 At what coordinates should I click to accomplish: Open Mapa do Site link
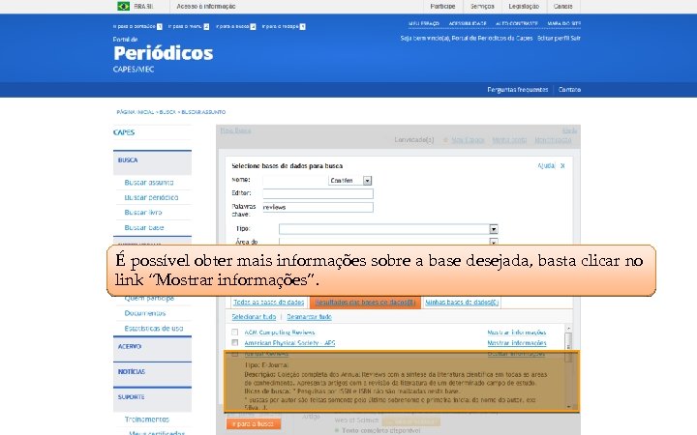[564, 23]
